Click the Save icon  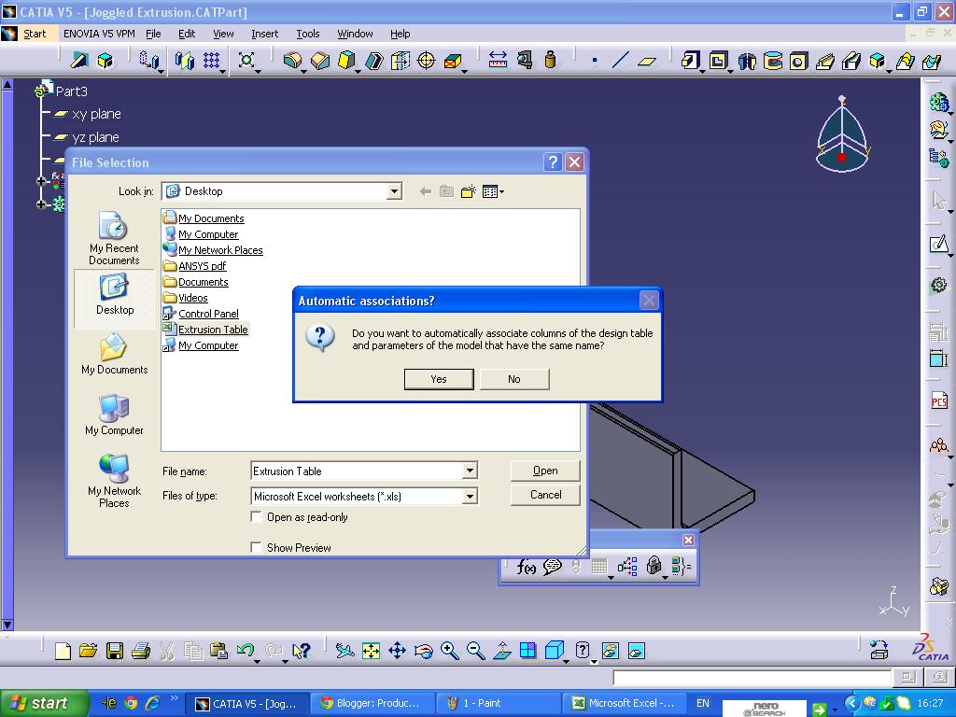click(114, 651)
